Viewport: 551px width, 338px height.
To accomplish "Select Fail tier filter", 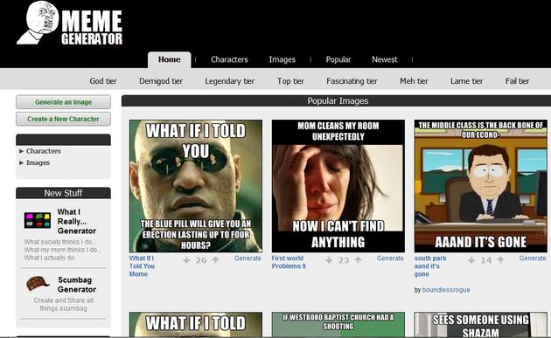I will click(x=517, y=81).
